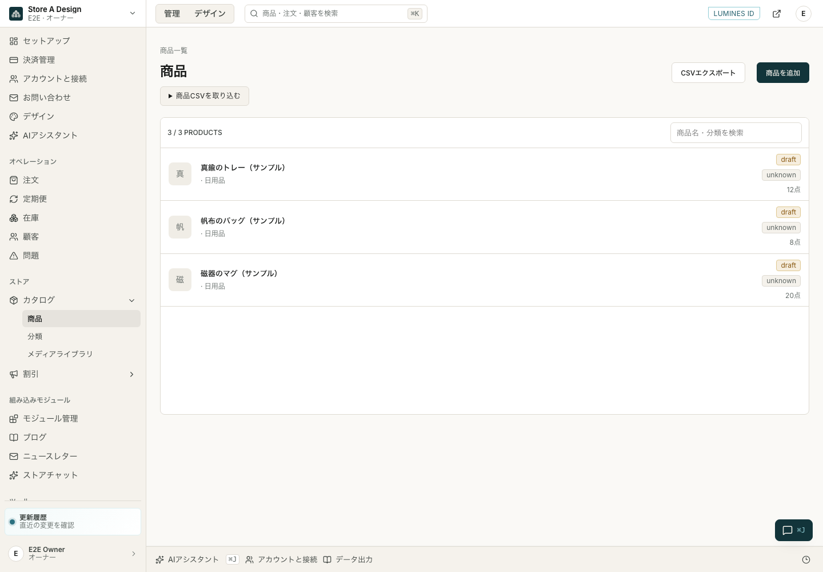Expand 商品CSVを取り込む disclosure
The height and width of the screenshot is (572, 823).
point(205,96)
